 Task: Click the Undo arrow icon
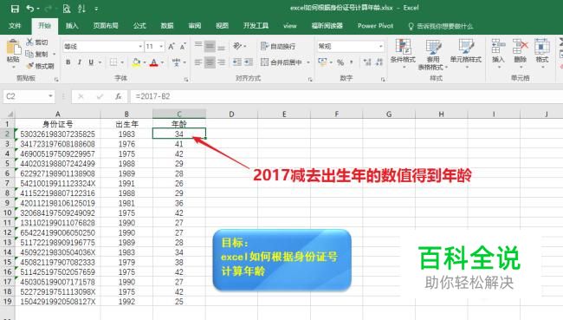(30, 9)
